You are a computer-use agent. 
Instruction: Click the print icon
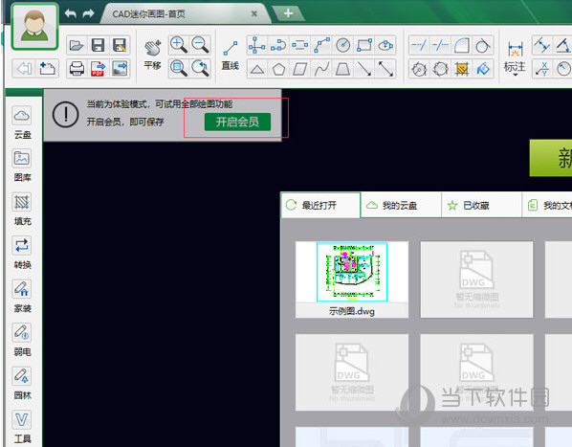(77, 68)
